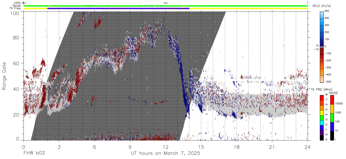Click the '9' frequency scale value

(326, 140)
